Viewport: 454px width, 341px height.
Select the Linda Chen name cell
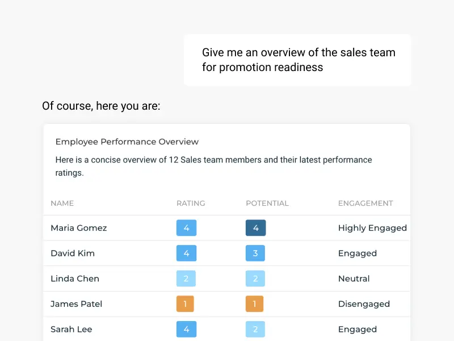[x=75, y=278]
